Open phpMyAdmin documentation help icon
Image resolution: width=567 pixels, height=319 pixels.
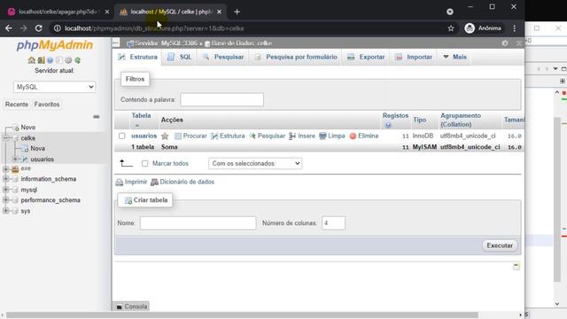[50, 60]
